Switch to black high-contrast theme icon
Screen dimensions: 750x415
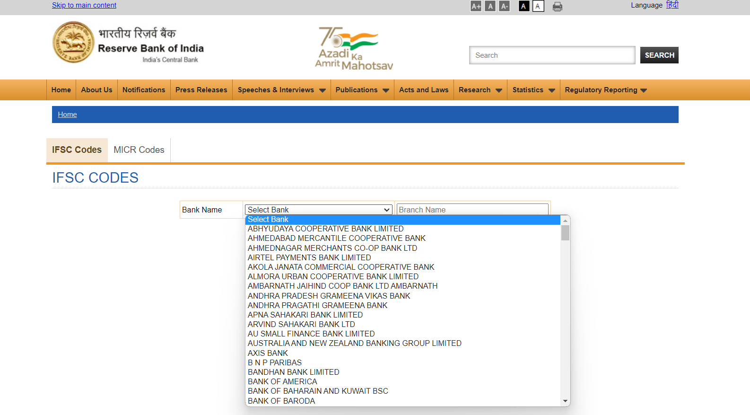click(524, 6)
